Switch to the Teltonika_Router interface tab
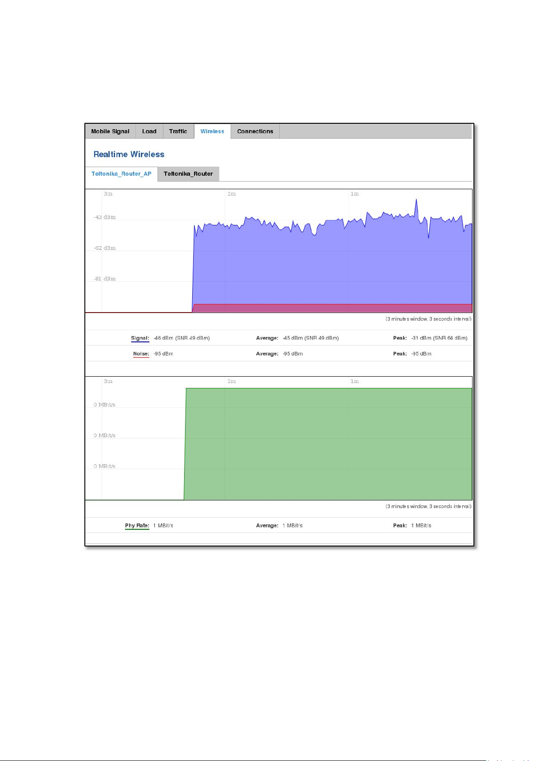 click(x=188, y=174)
